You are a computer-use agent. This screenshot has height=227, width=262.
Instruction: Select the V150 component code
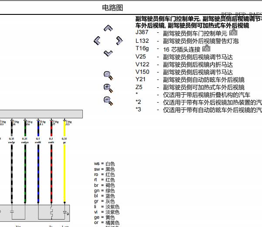[x=143, y=72]
